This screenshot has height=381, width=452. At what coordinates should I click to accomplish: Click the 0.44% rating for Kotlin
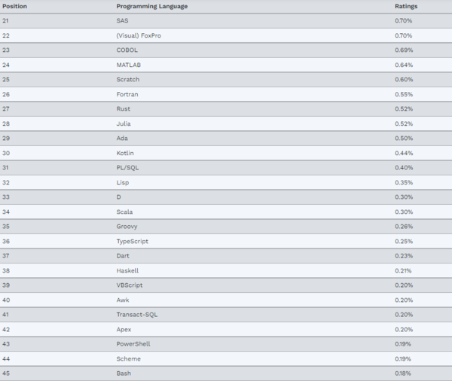point(403,153)
